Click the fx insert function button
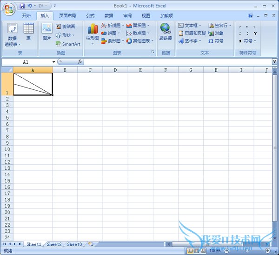 tap(80, 62)
